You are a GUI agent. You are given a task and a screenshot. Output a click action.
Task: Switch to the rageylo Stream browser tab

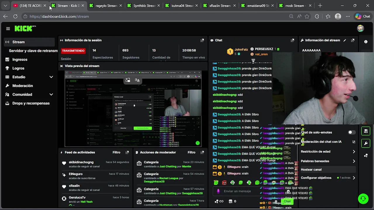pos(106,6)
